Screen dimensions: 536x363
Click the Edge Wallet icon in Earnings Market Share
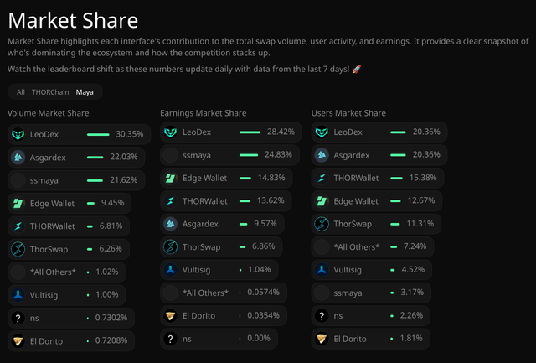pos(170,178)
